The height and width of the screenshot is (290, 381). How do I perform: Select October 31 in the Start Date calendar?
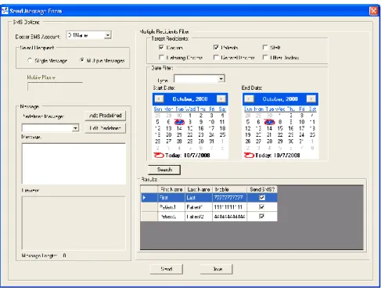pos(211,141)
